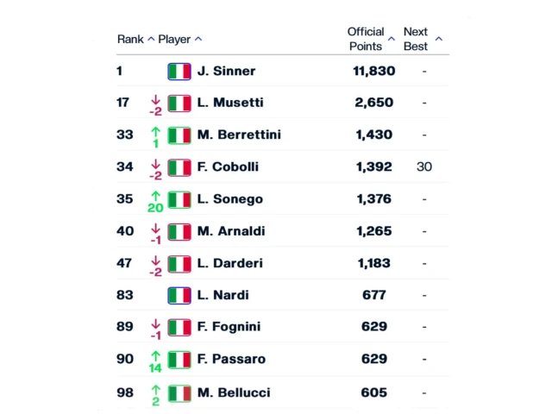
Task: Open L. Musetti's player profile
Action: click(x=229, y=103)
